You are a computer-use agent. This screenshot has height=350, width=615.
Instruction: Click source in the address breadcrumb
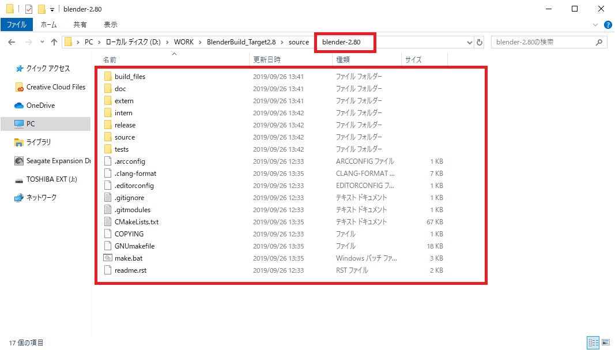click(x=299, y=42)
